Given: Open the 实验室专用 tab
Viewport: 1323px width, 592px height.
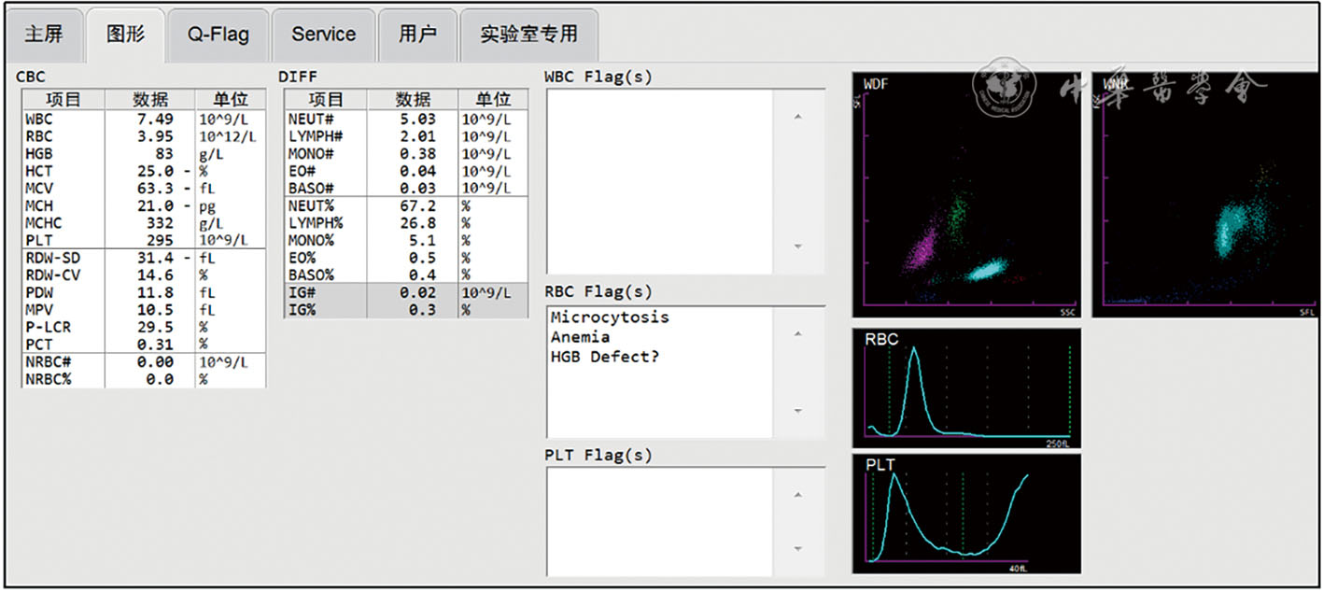Looking at the screenshot, I should (528, 35).
